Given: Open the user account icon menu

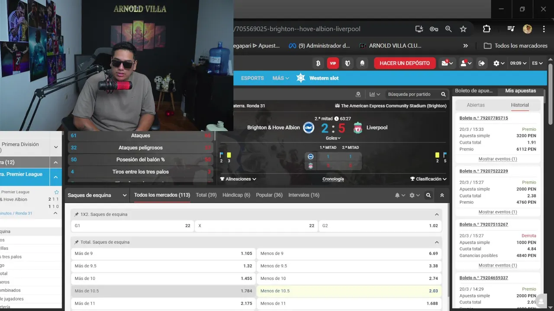Looking at the screenshot, I should point(466,63).
